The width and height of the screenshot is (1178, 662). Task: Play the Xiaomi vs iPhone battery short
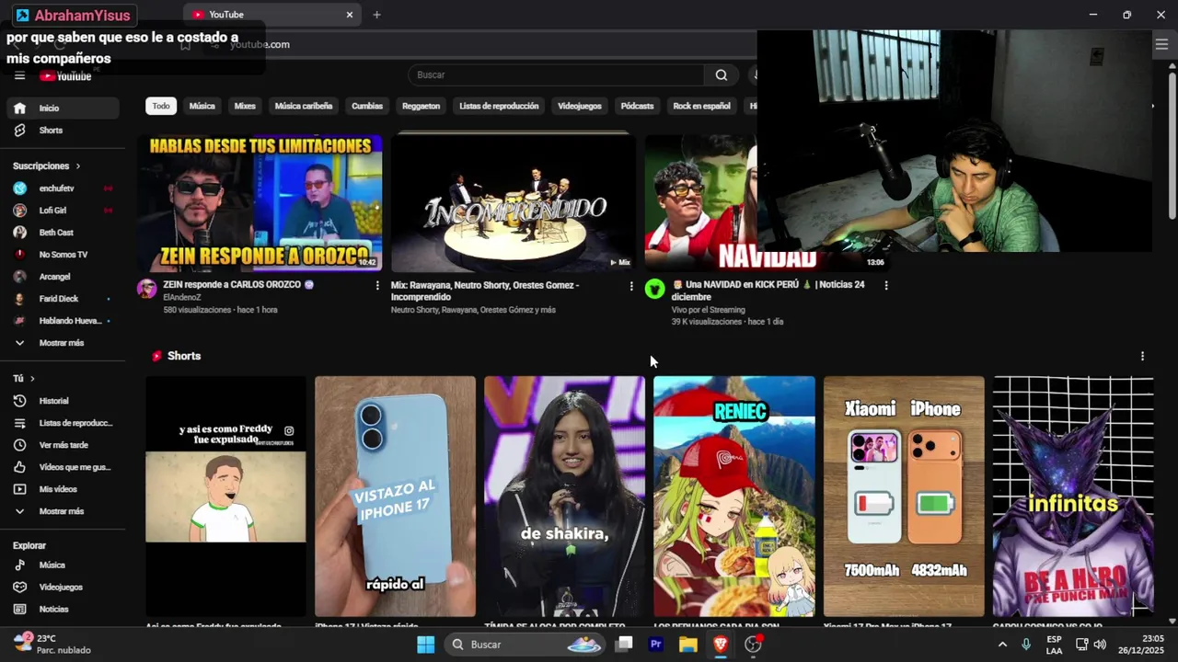pos(904,496)
